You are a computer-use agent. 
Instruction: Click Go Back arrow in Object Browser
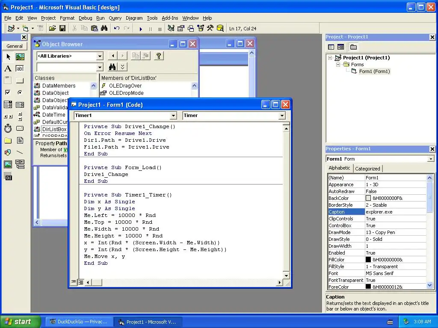tap(113, 56)
